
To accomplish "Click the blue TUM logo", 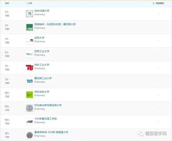I will 30,81.
